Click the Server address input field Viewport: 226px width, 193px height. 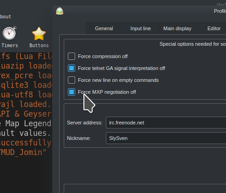click(166, 123)
